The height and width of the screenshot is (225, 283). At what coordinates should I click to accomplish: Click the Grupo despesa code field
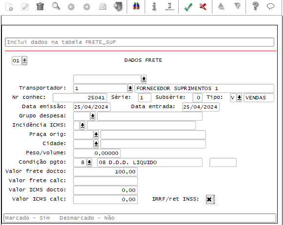point(81,116)
